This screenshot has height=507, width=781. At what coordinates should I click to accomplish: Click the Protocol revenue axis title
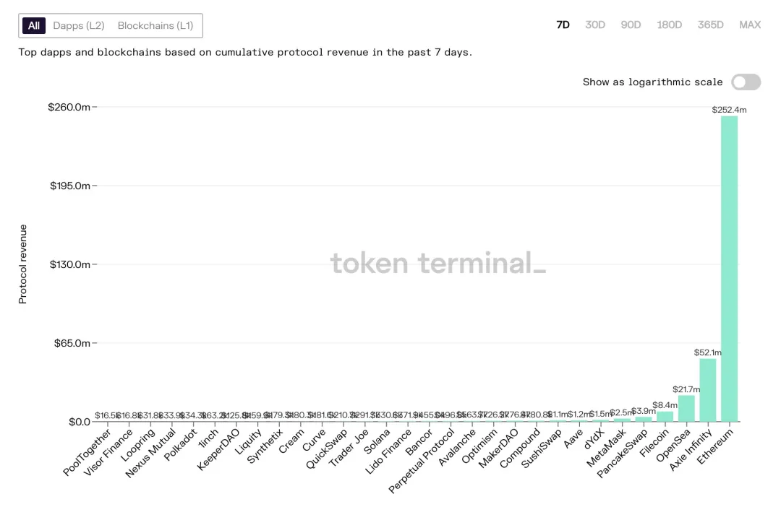(x=22, y=264)
